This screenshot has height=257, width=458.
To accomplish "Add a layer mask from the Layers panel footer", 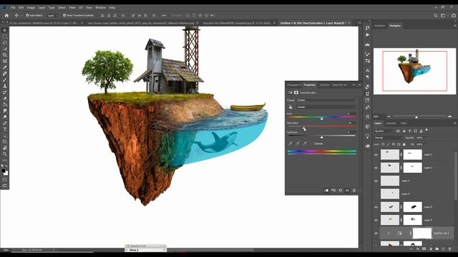I will tap(424, 249).
